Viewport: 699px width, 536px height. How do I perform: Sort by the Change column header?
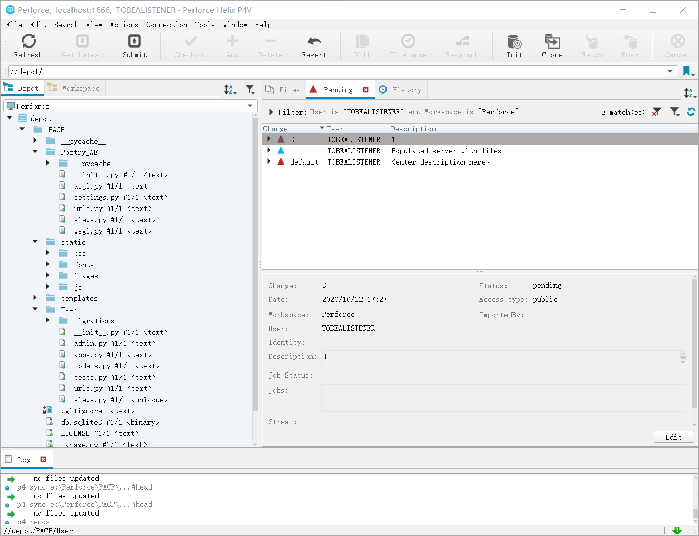click(294, 129)
